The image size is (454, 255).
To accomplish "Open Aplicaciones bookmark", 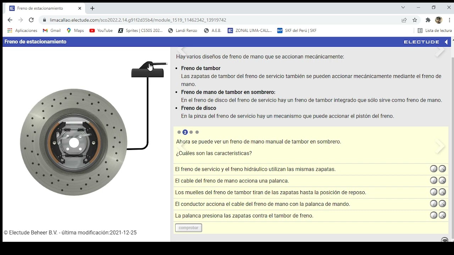I will click(x=22, y=30).
